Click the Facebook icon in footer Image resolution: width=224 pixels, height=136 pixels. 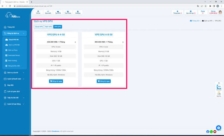(x=208, y=132)
